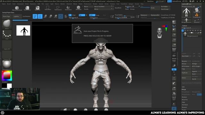Click the Zoom icon on right shelf
Screen dimensions: 205x115
tap(174, 35)
